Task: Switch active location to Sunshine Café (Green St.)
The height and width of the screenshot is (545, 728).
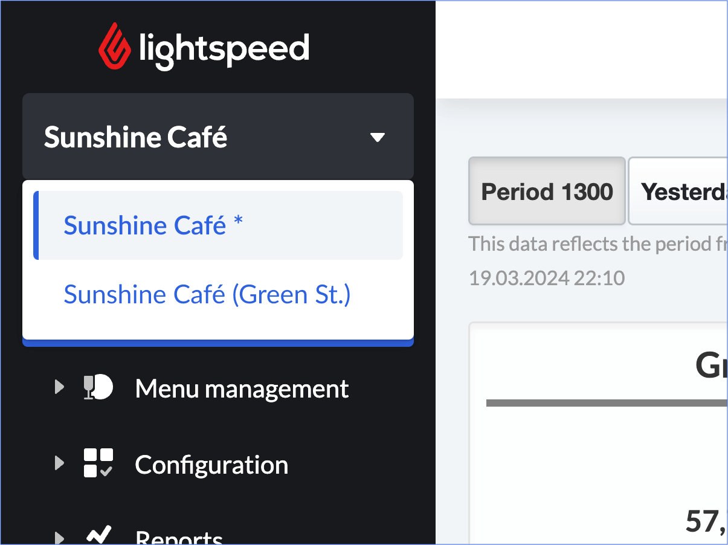Action: tap(207, 294)
